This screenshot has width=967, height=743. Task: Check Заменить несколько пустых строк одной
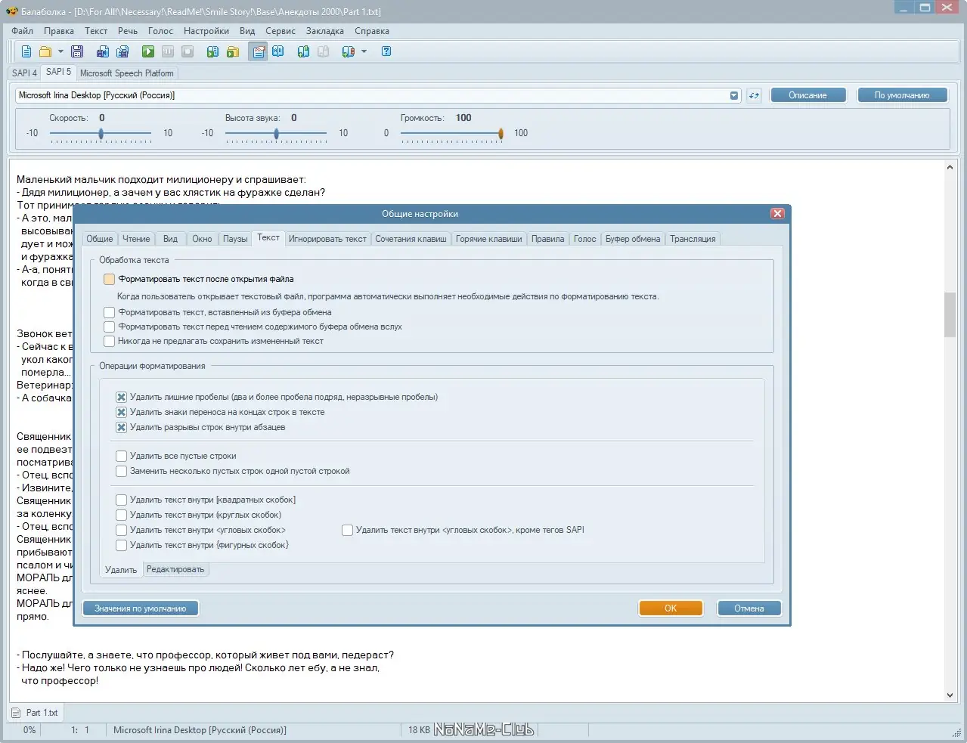[121, 471]
